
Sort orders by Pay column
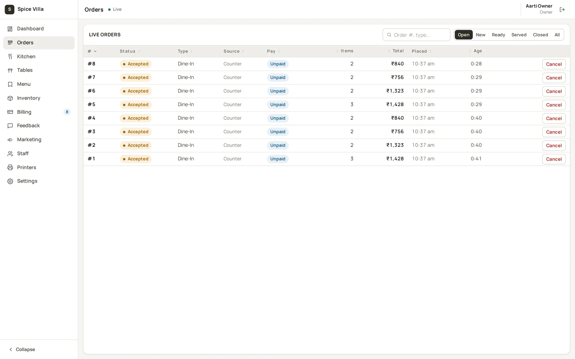point(273,51)
